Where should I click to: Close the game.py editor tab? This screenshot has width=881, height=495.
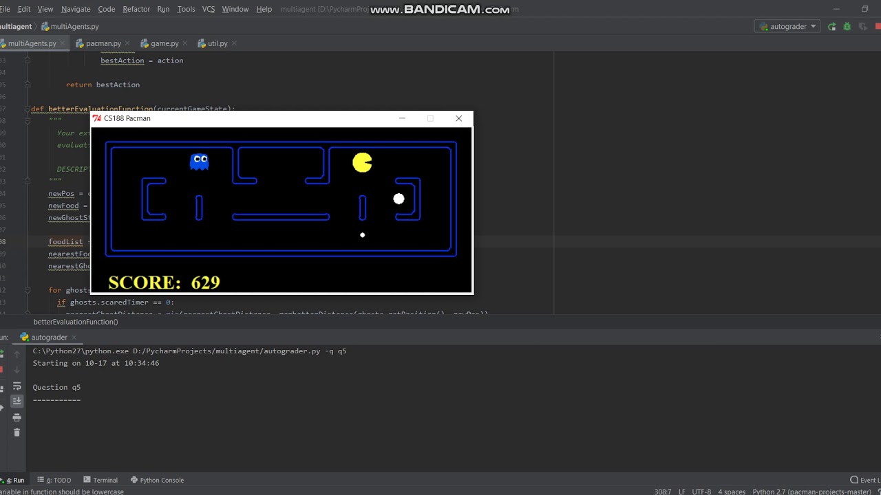point(185,43)
